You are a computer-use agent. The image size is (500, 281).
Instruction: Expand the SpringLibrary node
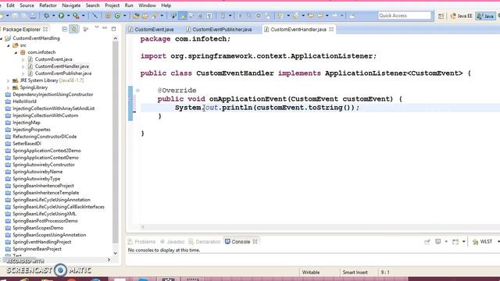pyautogui.click(x=9, y=87)
